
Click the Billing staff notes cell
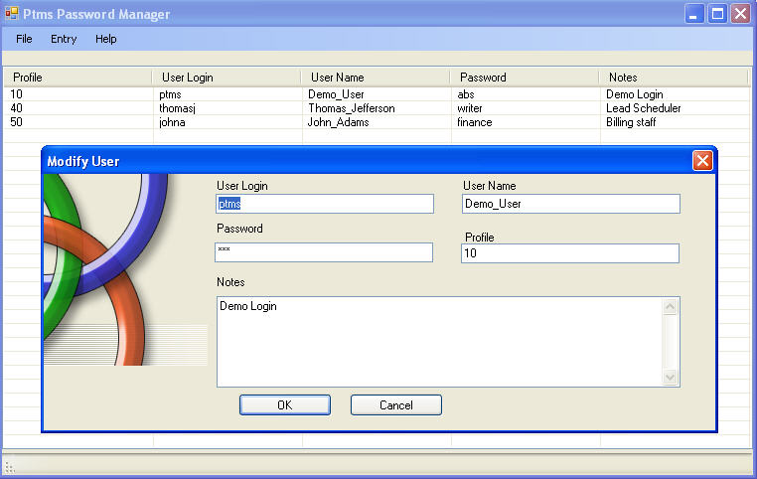pos(631,122)
